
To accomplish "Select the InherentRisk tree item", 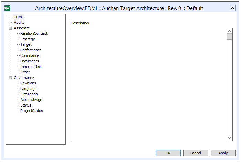I will pos(31,67).
